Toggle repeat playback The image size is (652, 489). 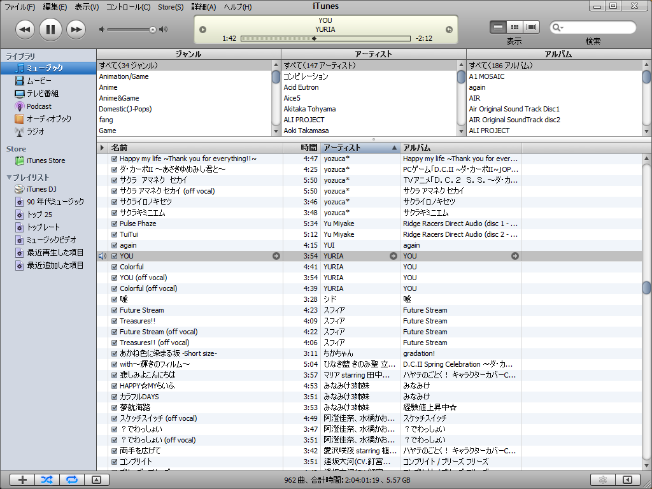click(72, 480)
